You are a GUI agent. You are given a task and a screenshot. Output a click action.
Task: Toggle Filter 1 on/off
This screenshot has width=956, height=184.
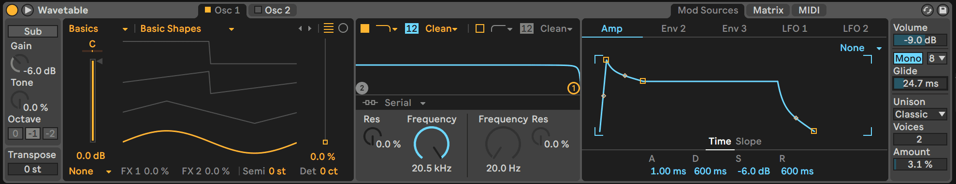(x=365, y=28)
